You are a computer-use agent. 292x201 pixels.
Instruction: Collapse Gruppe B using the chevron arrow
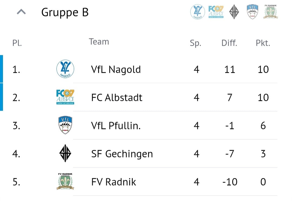(21, 12)
